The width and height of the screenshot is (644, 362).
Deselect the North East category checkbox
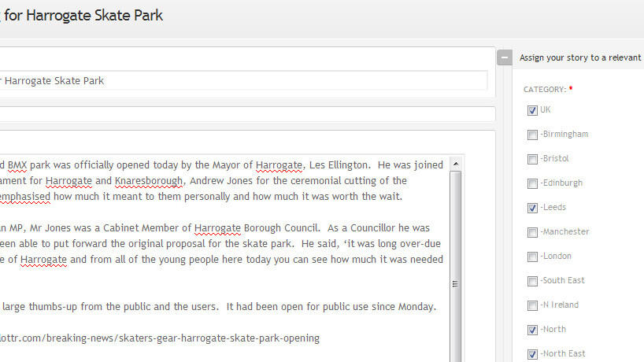click(x=533, y=354)
